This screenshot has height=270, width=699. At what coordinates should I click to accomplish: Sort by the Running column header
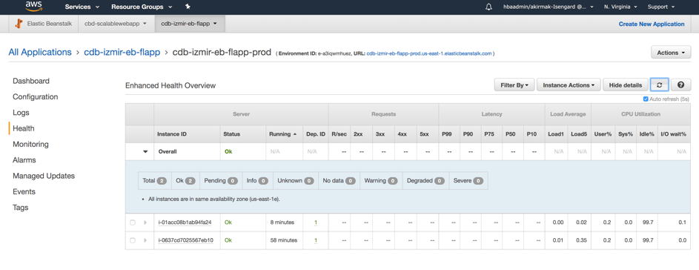pyautogui.click(x=284, y=134)
